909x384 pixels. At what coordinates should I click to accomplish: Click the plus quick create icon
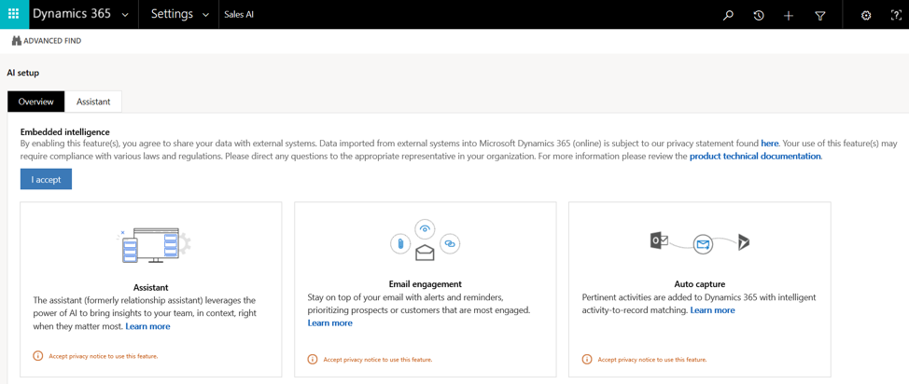click(789, 16)
